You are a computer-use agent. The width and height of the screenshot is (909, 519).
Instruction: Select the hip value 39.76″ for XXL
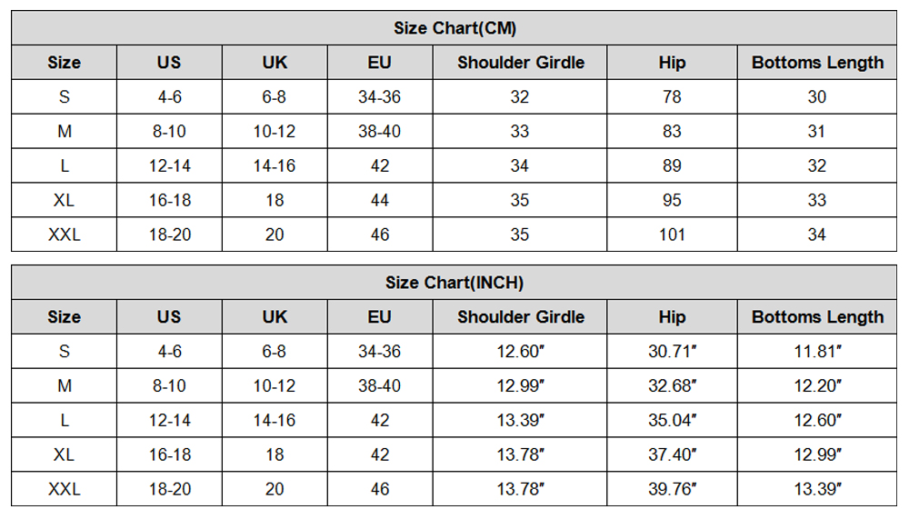tap(672, 489)
